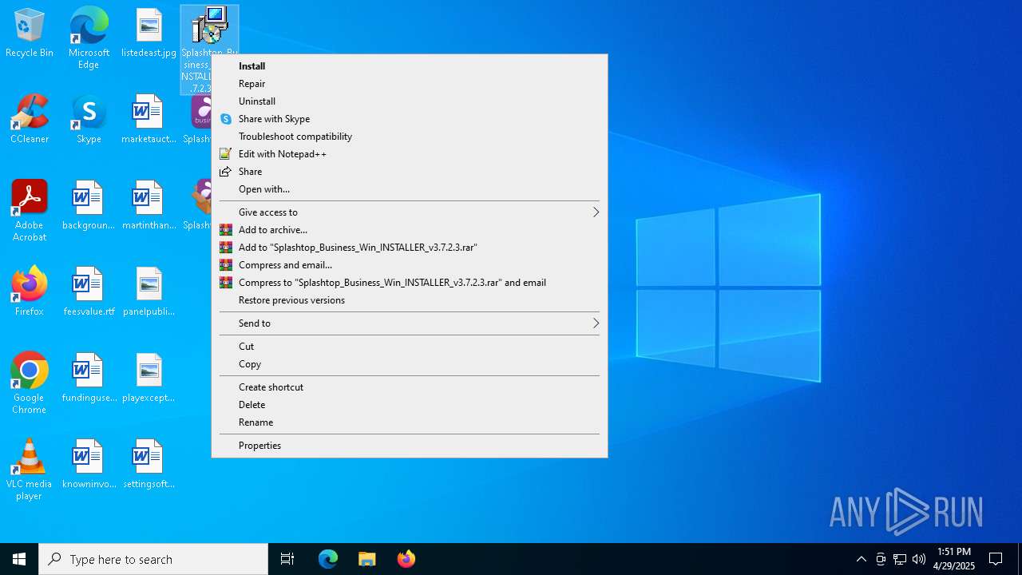Select the CCleaner desktop shortcut
This screenshot has height=575, width=1022.
[30, 120]
